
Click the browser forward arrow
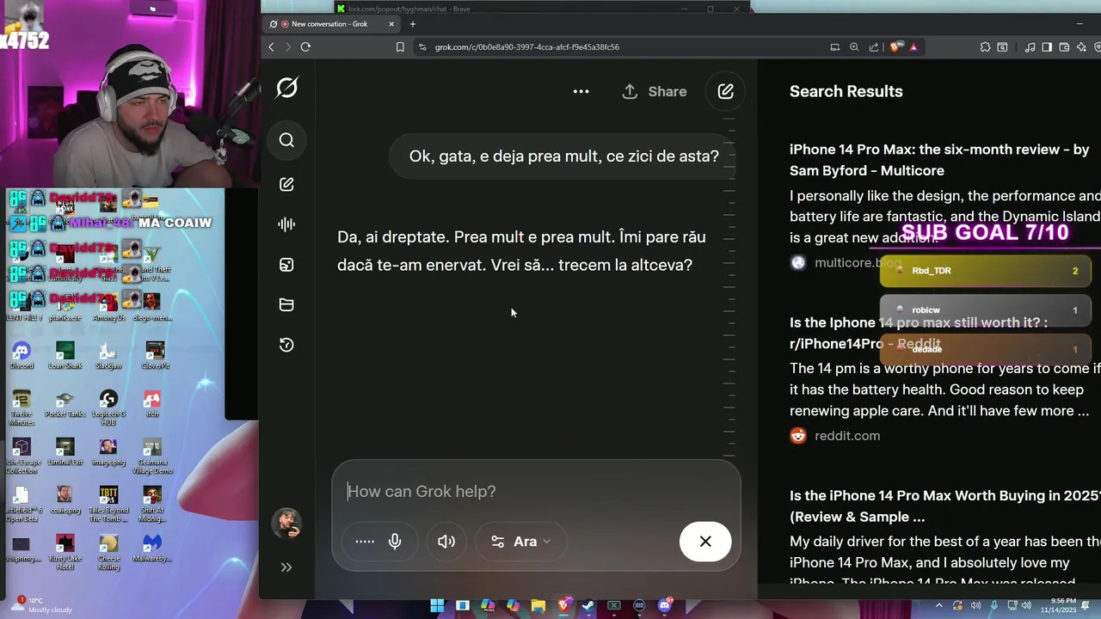coord(288,47)
